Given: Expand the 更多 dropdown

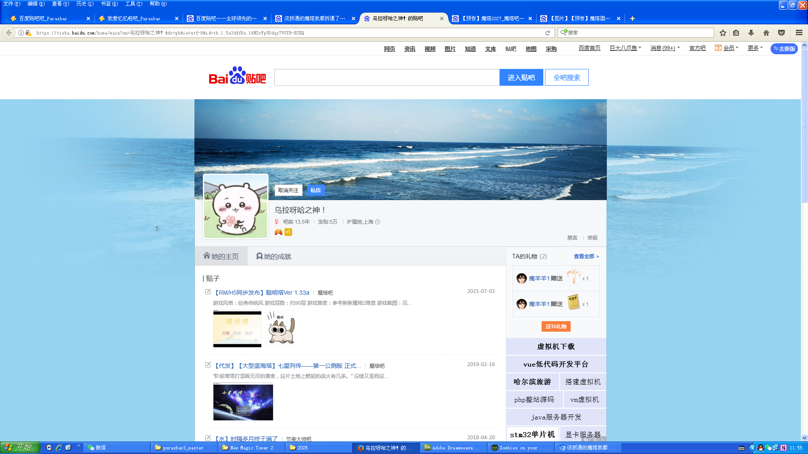Looking at the screenshot, I should (x=755, y=48).
